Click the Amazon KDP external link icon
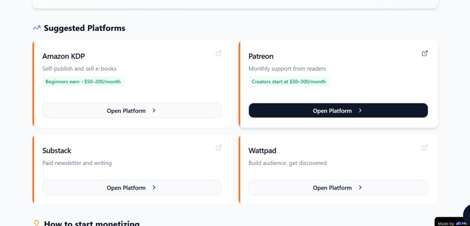The height and width of the screenshot is (226, 470). [x=219, y=53]
